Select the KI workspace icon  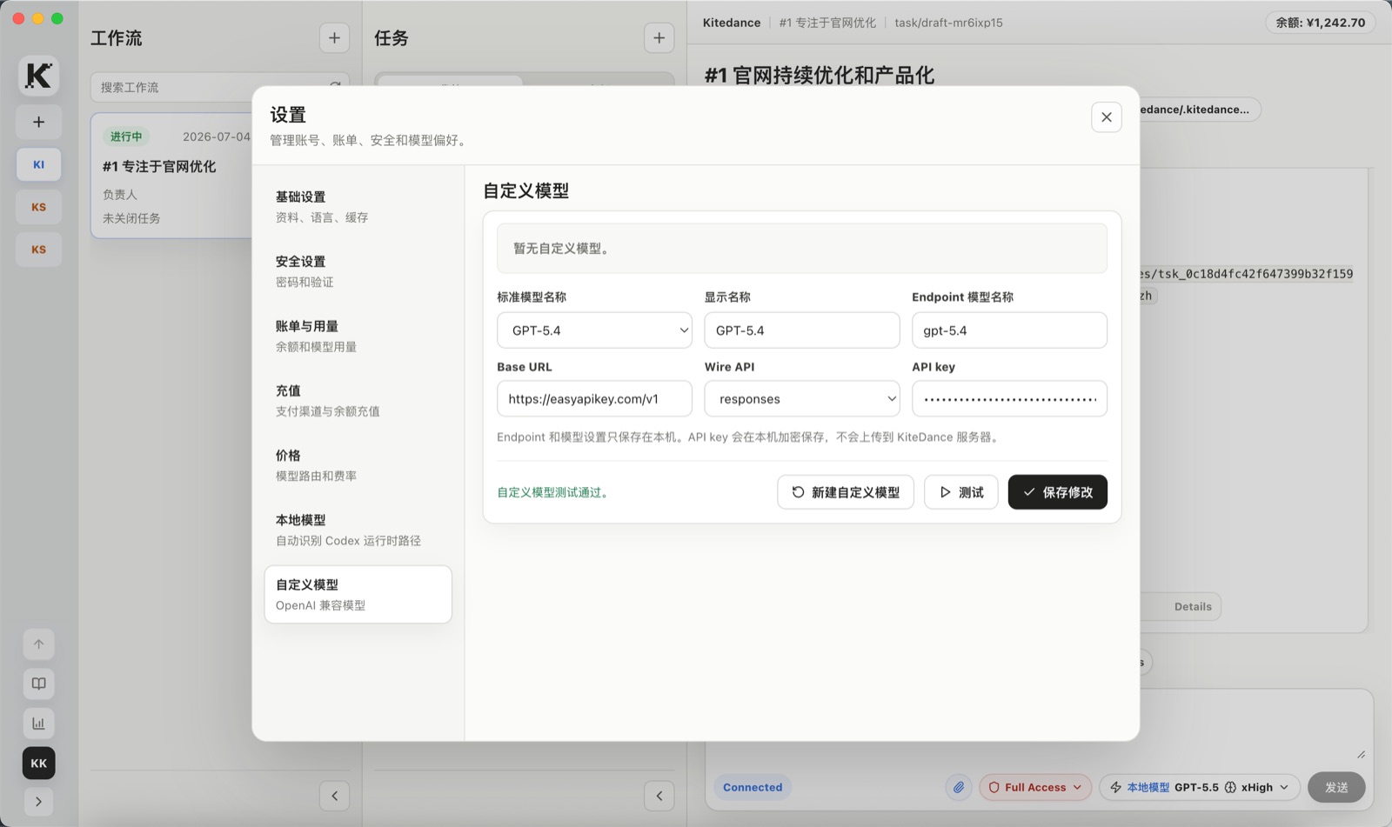(x=38, y=164)
